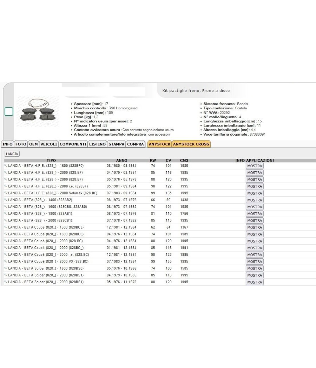Click the 'Spessore [mm] : 17' specification
The image size is (316, 368).
[91, 104]
